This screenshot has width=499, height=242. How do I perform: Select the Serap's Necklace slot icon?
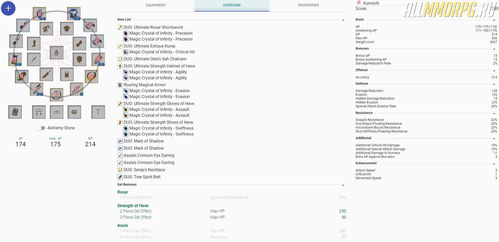(x=91, y=76)
